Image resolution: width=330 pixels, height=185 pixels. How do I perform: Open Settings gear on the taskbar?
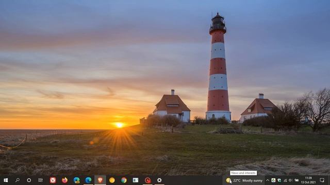(x=159, y=180)
